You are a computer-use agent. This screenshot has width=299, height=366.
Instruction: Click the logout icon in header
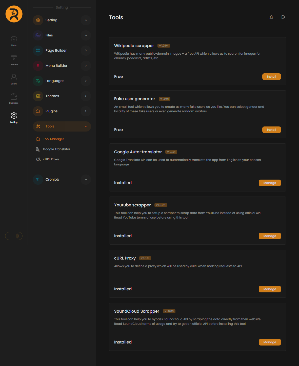coord(283,17)
